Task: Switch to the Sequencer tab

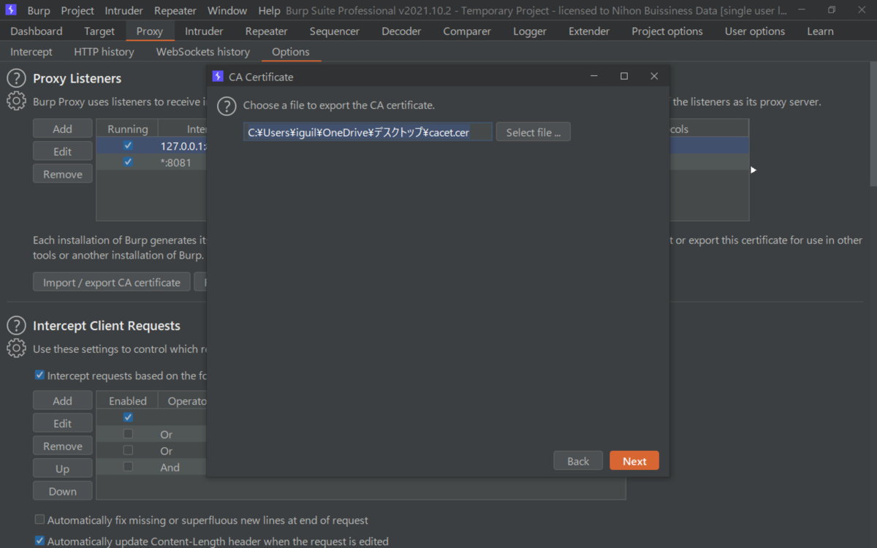Action: coord(335,31)
